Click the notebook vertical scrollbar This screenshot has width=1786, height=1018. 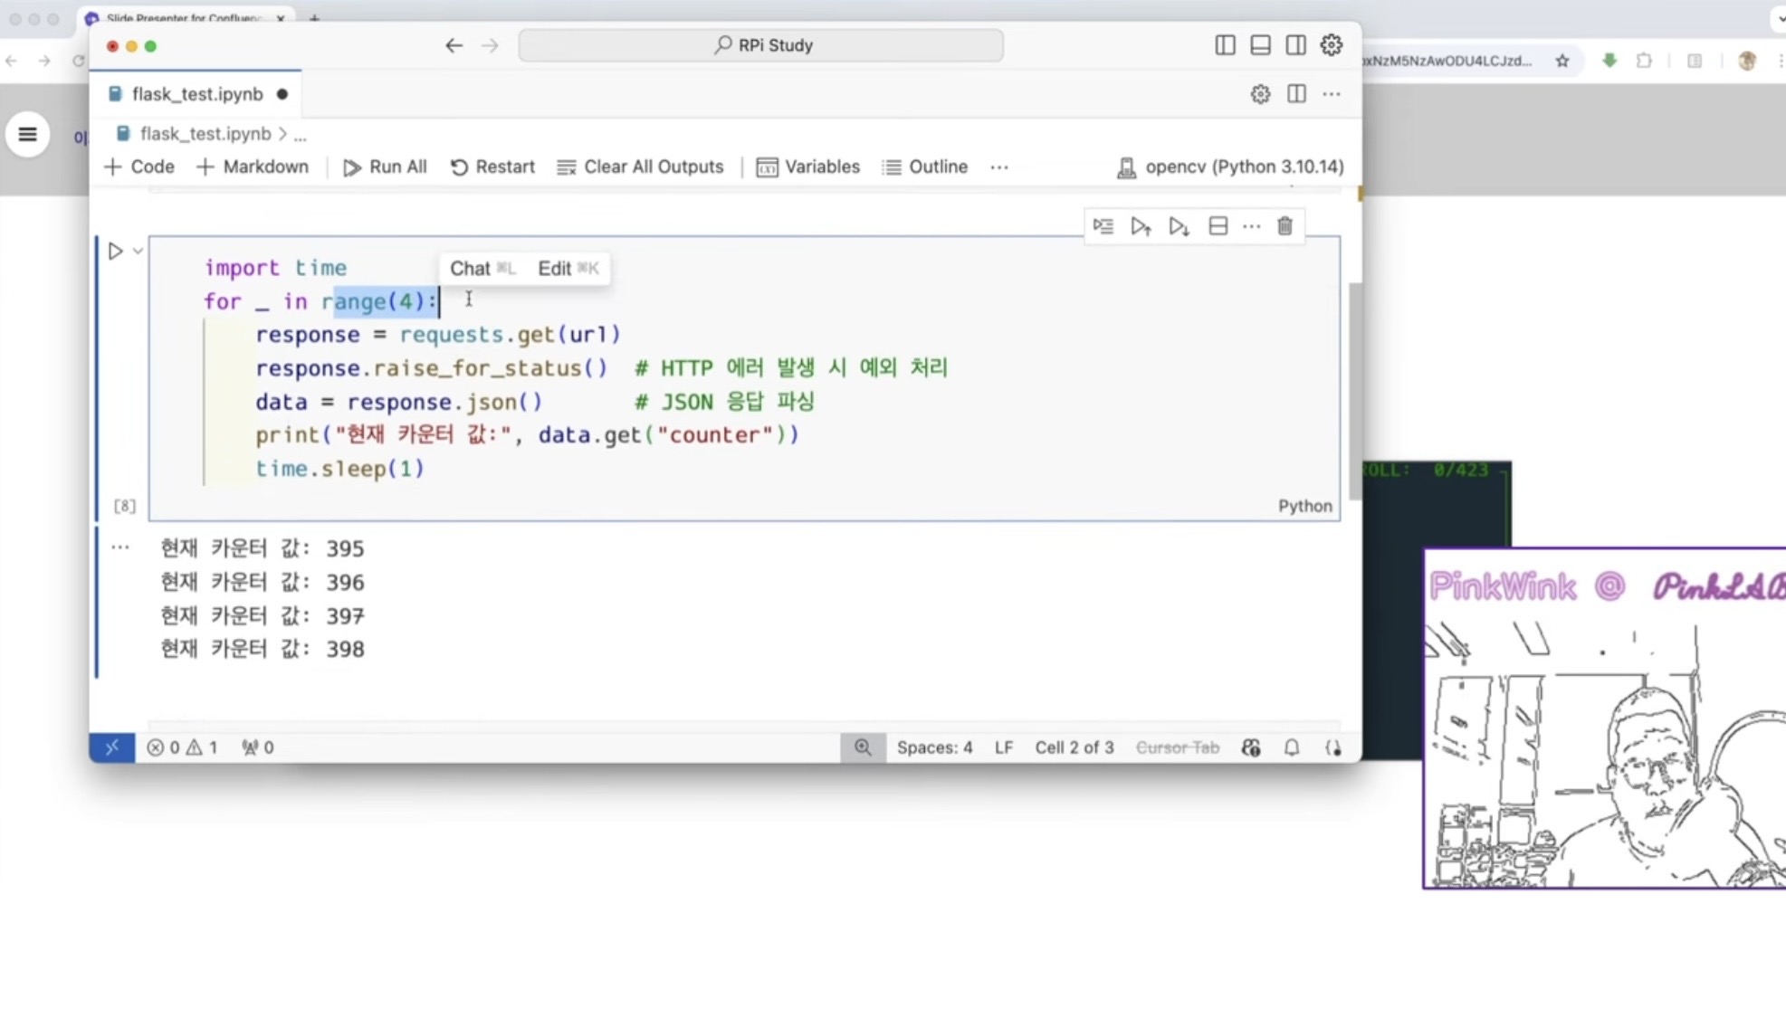(x=1354, y=389)
